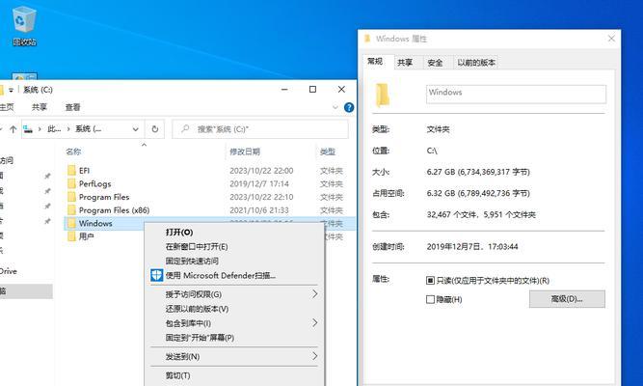Open the address bar history dropdown
Image resolution: width=643 pixels, height=386 pixels.
[135, 129]
